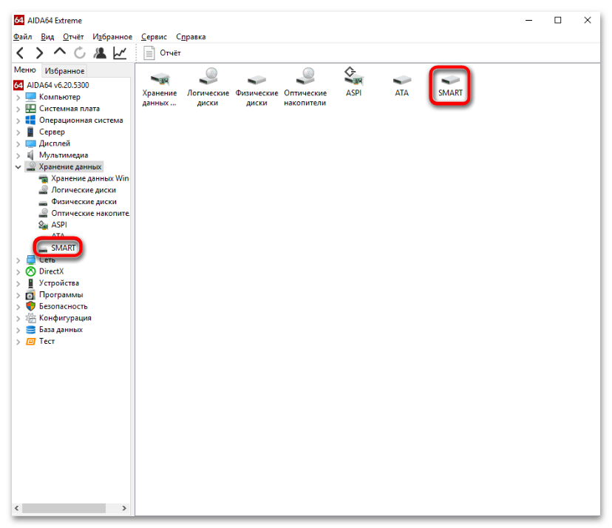
Task: Click the graph chart toolbar icon
Action: 120,53
